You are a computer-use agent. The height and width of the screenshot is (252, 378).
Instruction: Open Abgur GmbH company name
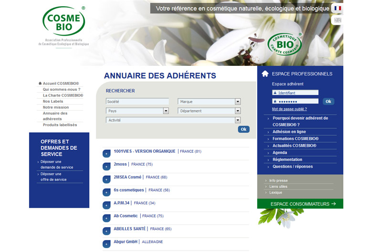pos(126,241)
